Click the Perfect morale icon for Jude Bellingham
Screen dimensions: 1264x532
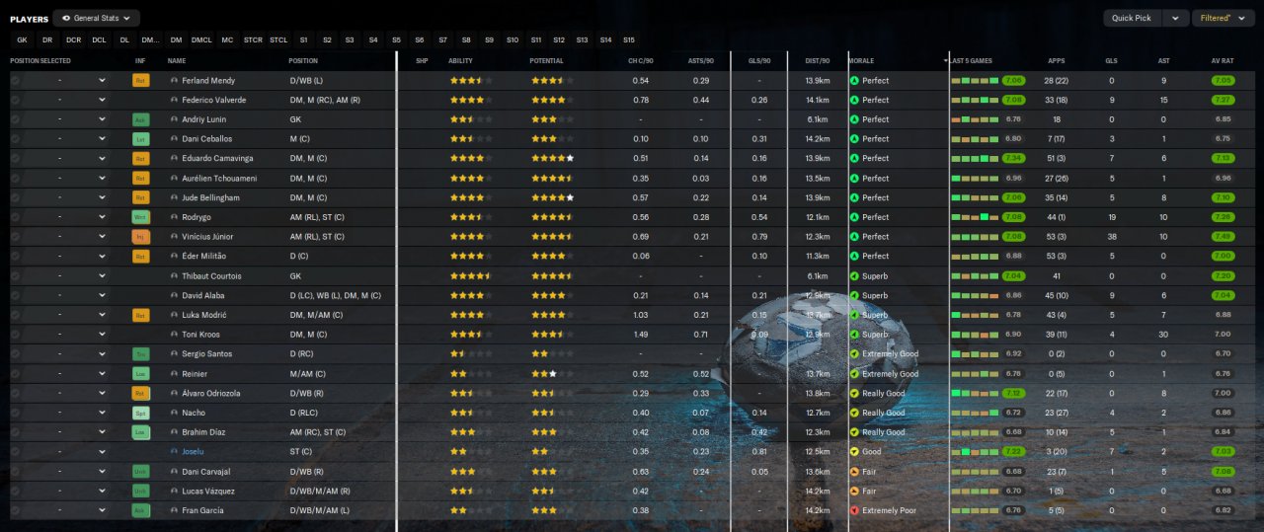pos(854,197)
